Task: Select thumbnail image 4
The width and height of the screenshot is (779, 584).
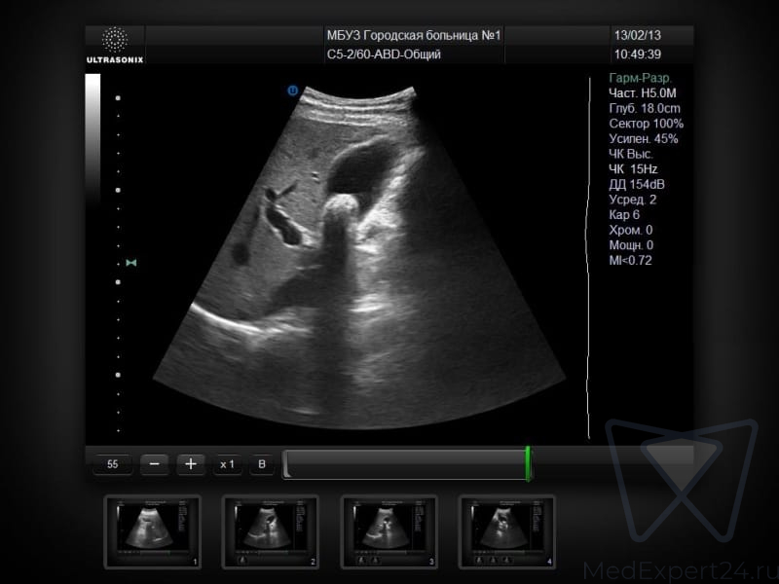Action: click(x=507, y=531)
